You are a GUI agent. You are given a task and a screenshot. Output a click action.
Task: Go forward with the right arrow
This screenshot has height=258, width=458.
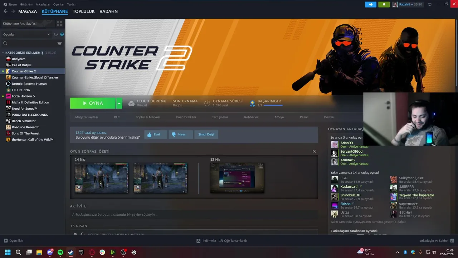13,11
